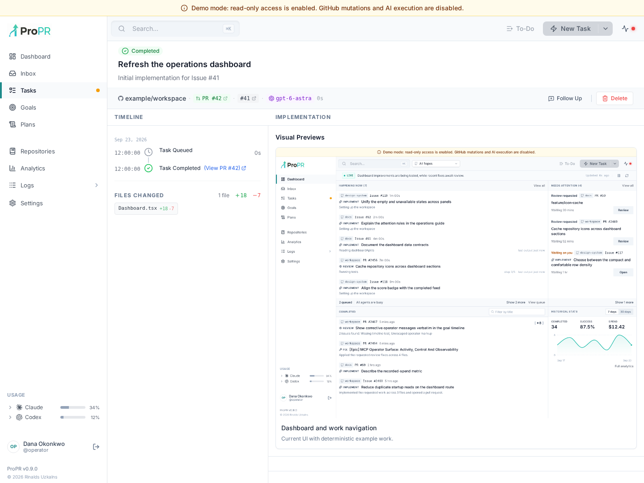Open the example/workspace repository link
Viewport: 644px width, 483px height.
(x=152, y=98)
